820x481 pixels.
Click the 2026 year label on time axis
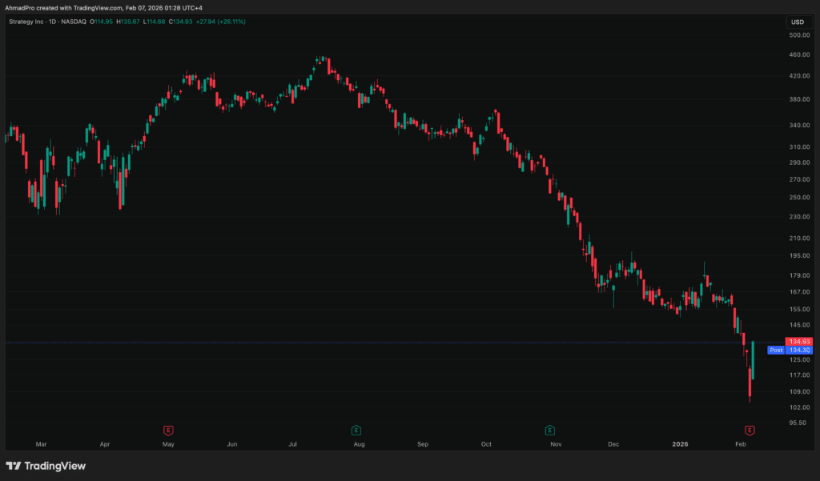(x=680, y=443)
